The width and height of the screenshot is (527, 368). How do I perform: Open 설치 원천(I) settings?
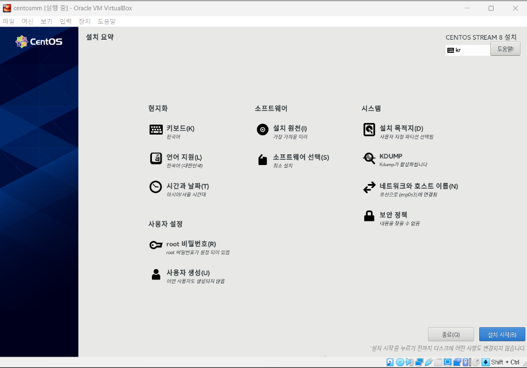(290, 128)
